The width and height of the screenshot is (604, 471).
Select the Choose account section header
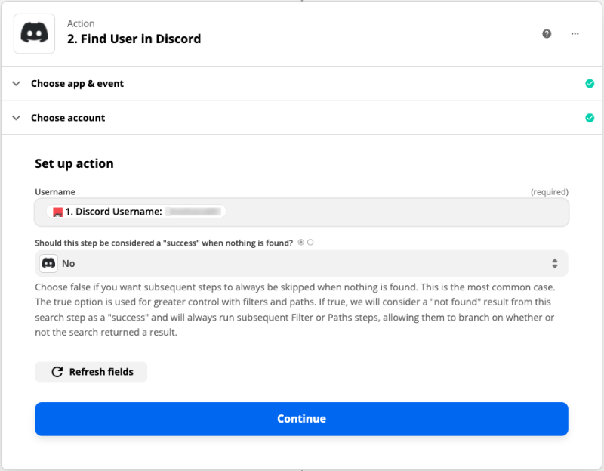tap(69, 118)
